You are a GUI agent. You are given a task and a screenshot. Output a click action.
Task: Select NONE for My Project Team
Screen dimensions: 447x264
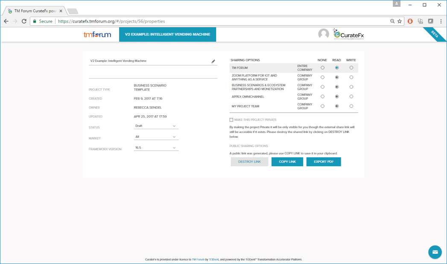pyautogui.click(x=322, y=106)
